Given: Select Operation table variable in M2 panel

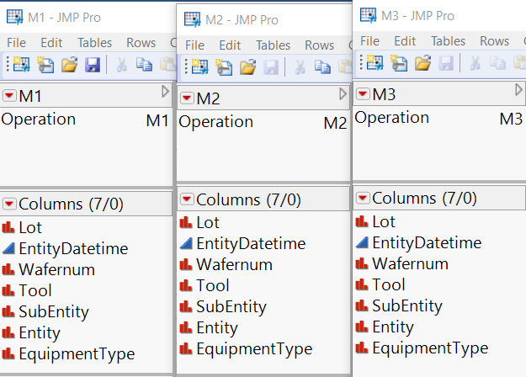Looking at the screenshot, I should coord(216,122).
